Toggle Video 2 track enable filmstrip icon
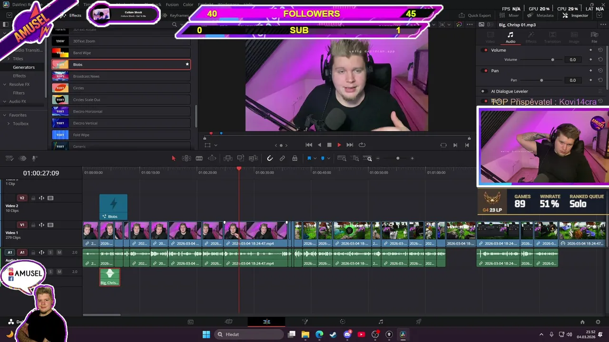The width and height of the screenshot is (609, 342). [50, 198]
